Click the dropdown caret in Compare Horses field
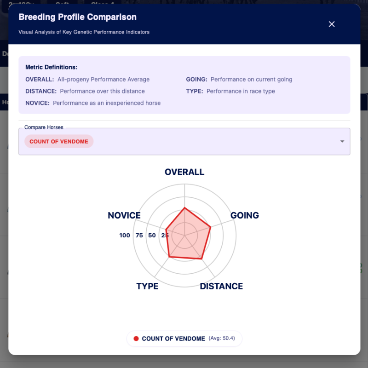Image resolution: width=368 pixels, height=368 pixels. point(342,141)
